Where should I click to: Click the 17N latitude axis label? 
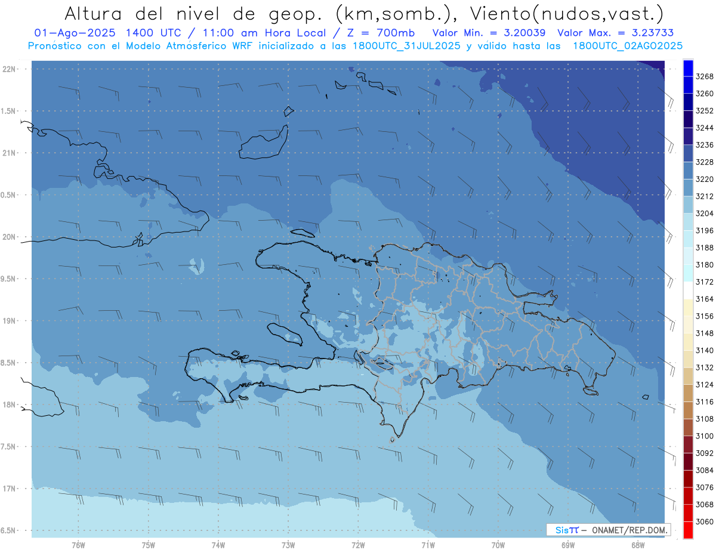point(8,489)
